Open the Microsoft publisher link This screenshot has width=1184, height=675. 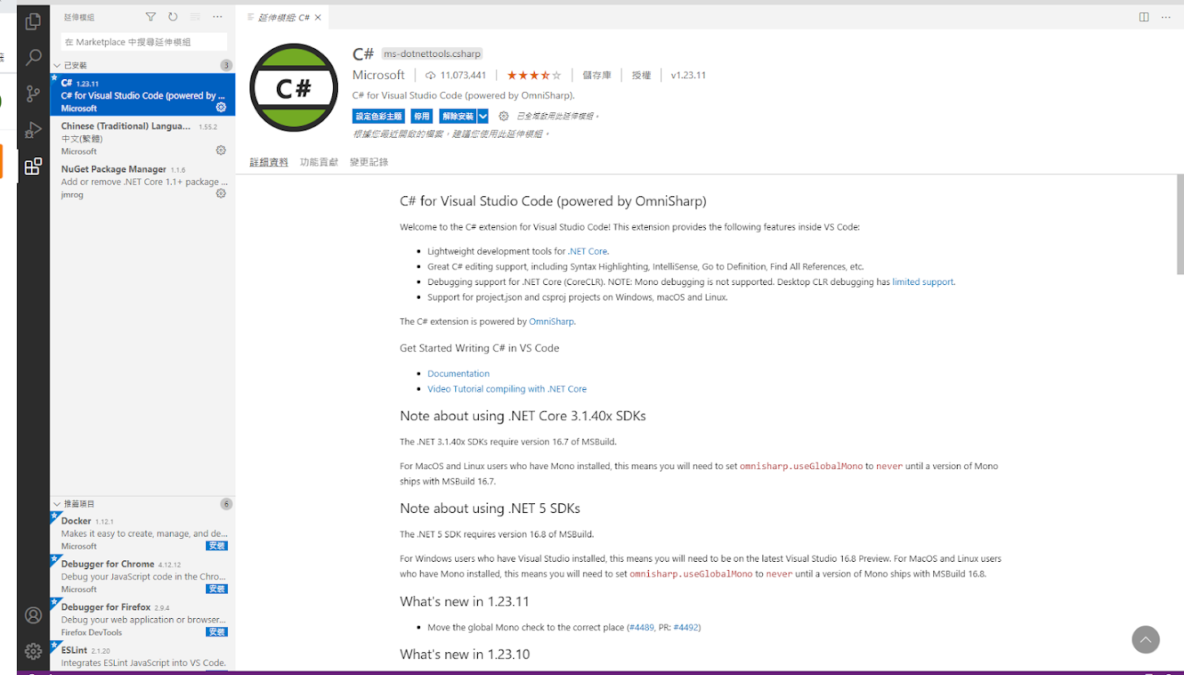[x=379, y=75]
